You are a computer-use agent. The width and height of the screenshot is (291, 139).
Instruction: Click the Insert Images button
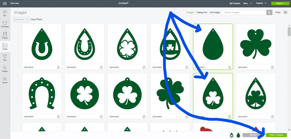[276, 135]
